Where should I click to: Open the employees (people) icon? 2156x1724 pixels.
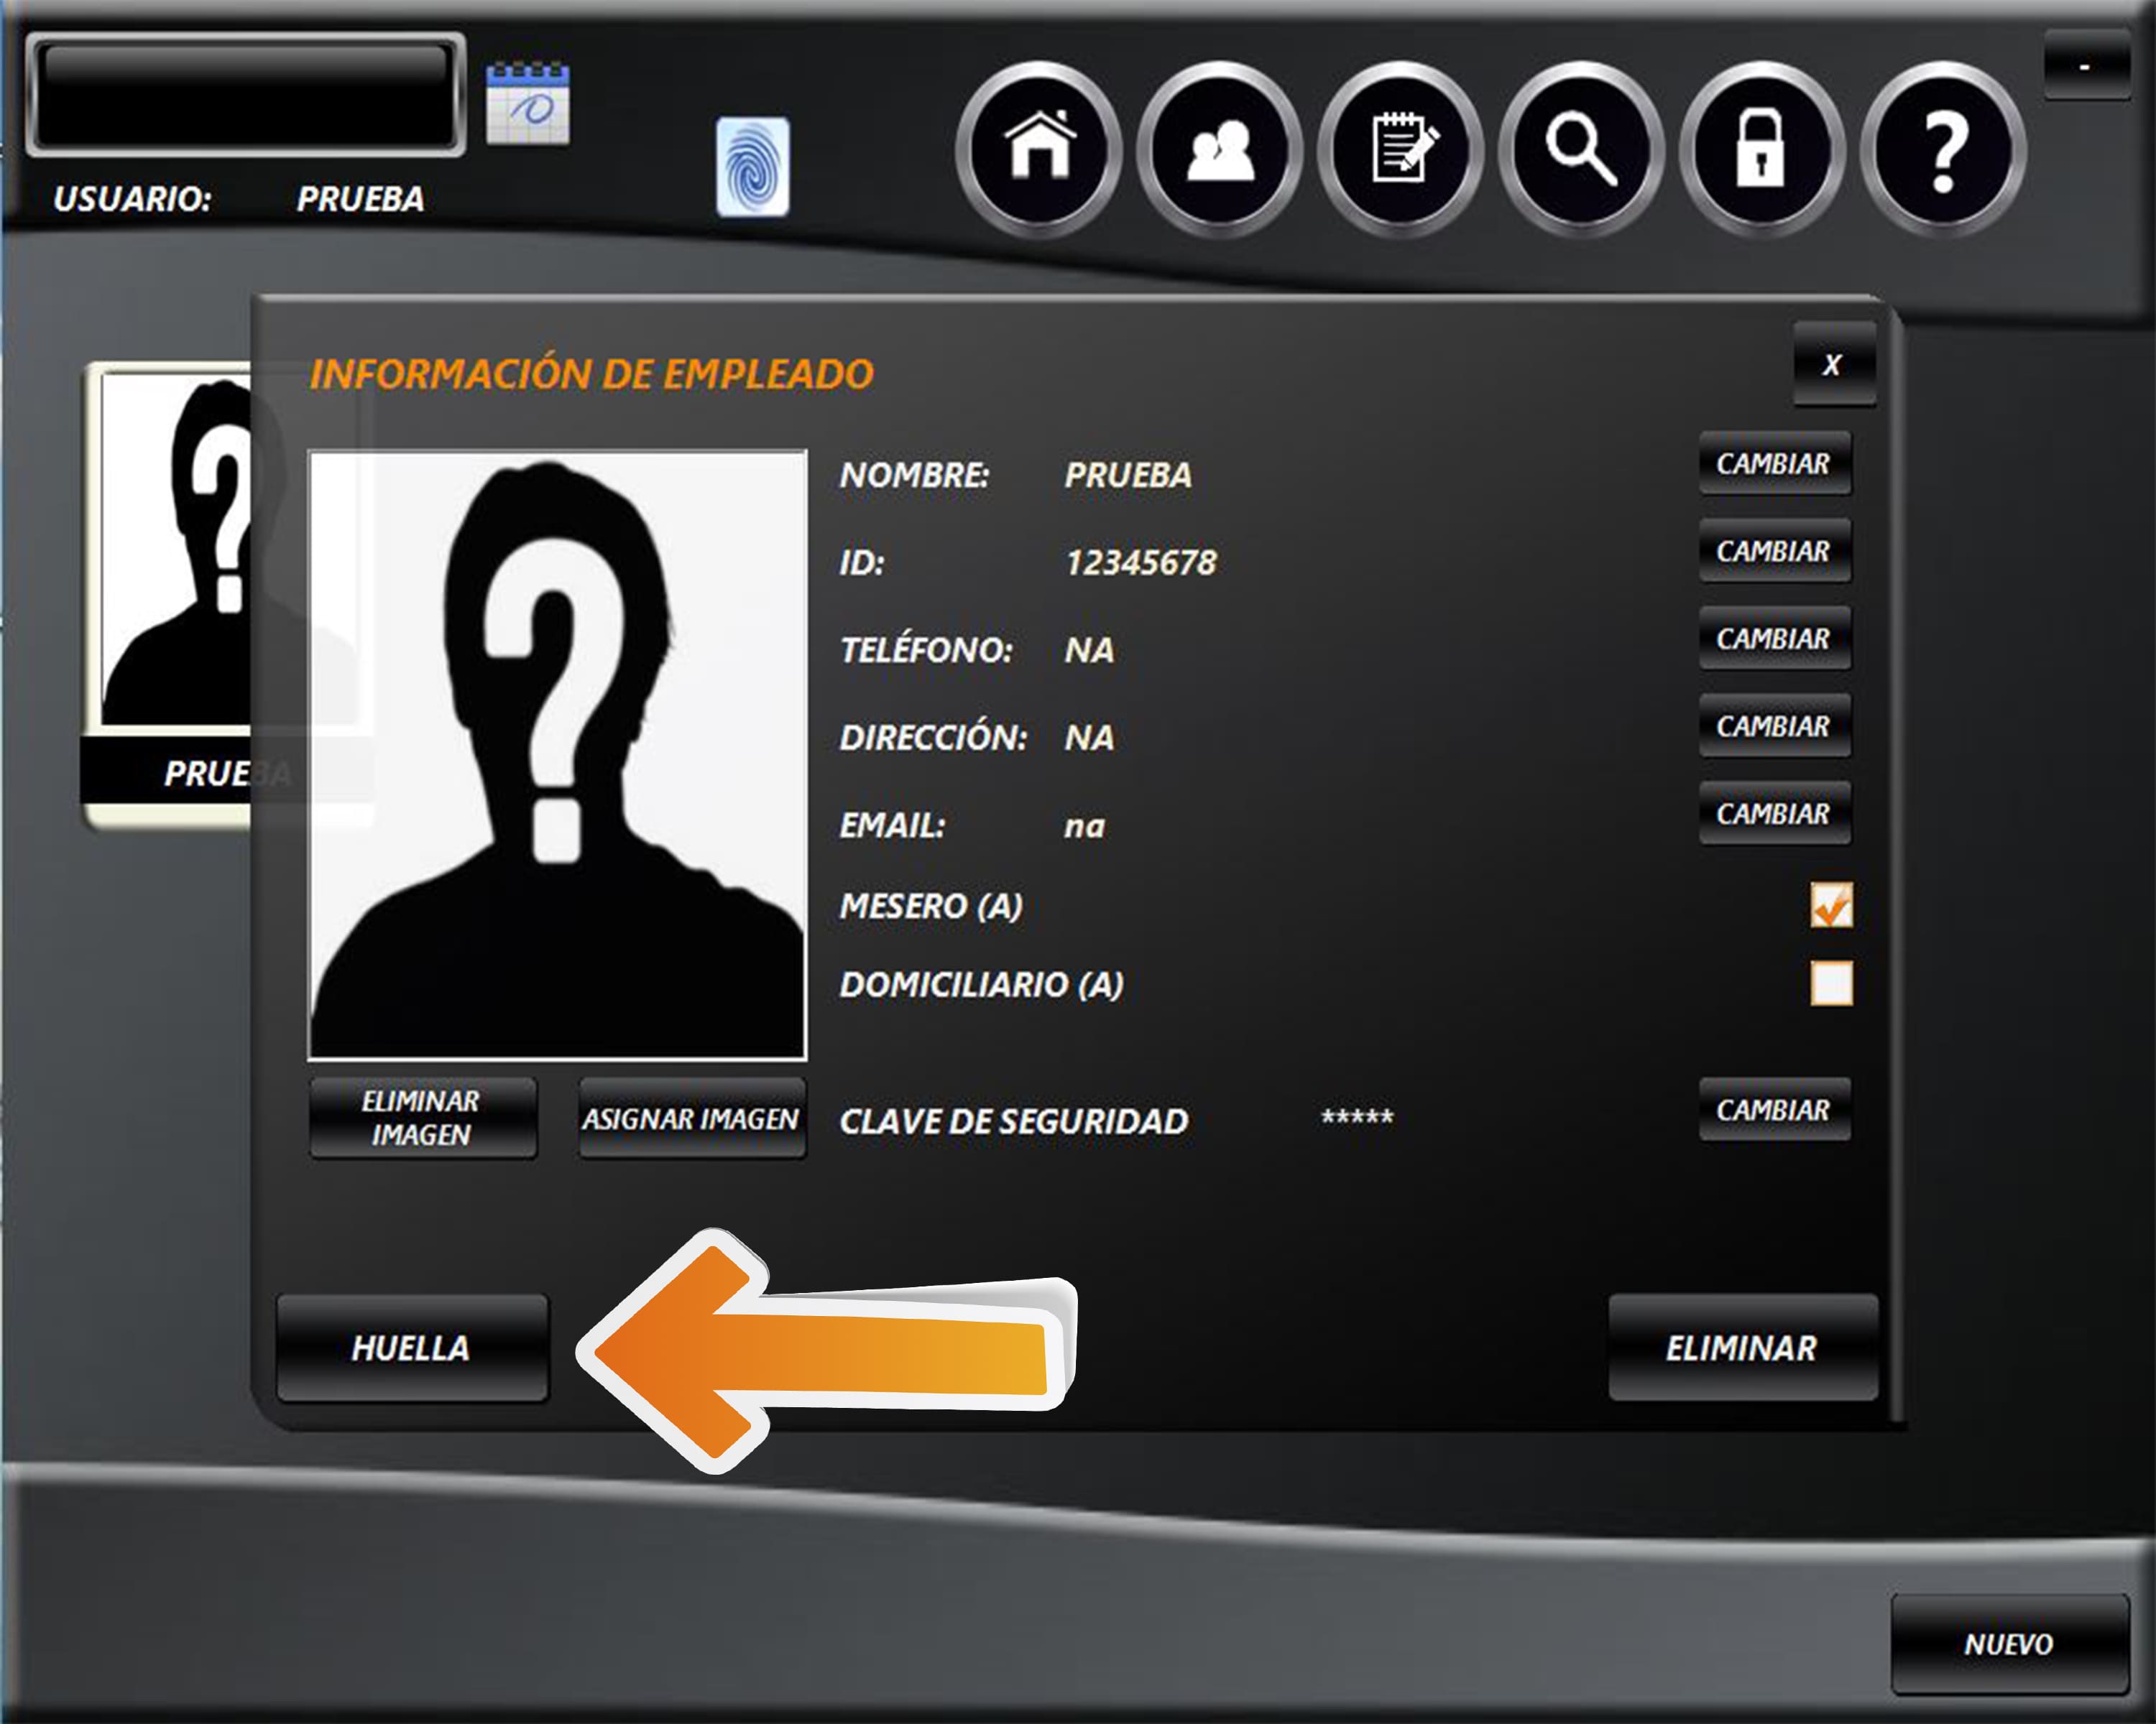click(x=1219, y=149)
